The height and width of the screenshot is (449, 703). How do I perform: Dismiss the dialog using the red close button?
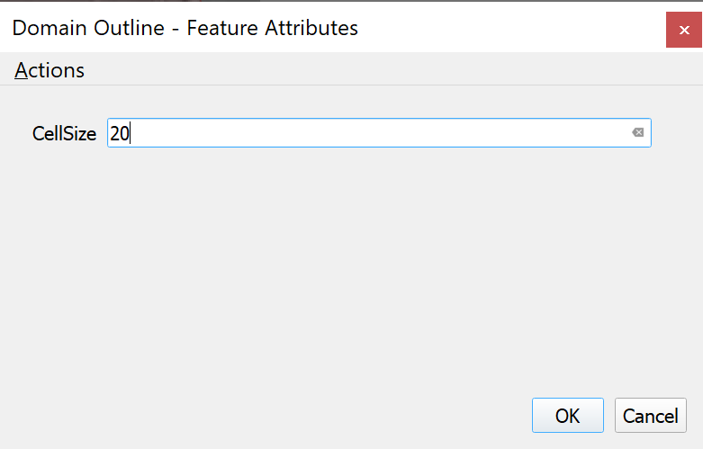click(x=684, y=30)
